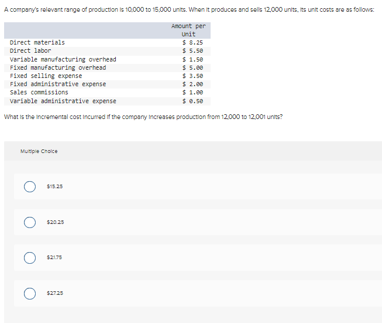Click 'Fixed manufacturing overhead' row label

click(58, 67)
